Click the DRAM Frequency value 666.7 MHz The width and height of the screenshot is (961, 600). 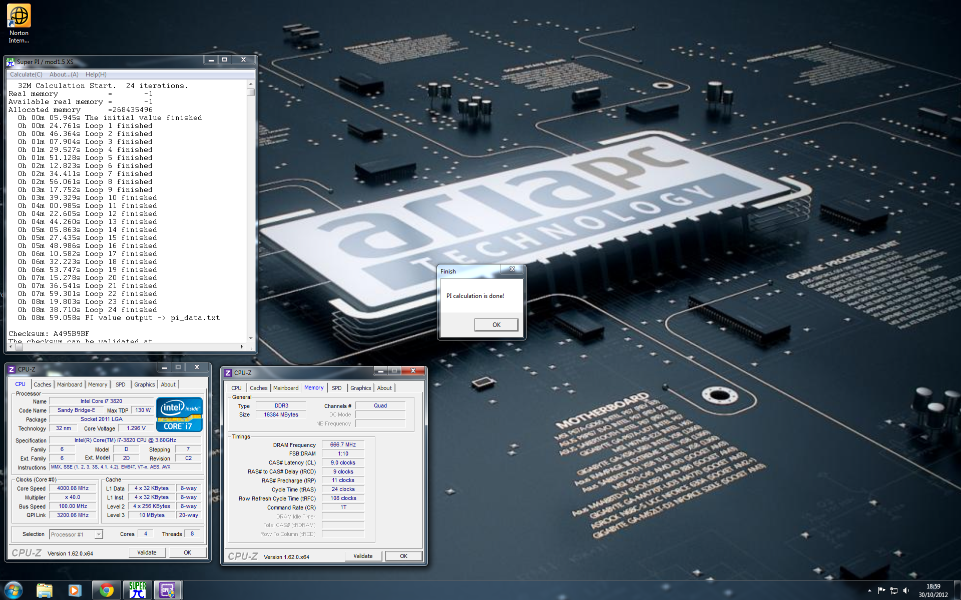point(343,445)
